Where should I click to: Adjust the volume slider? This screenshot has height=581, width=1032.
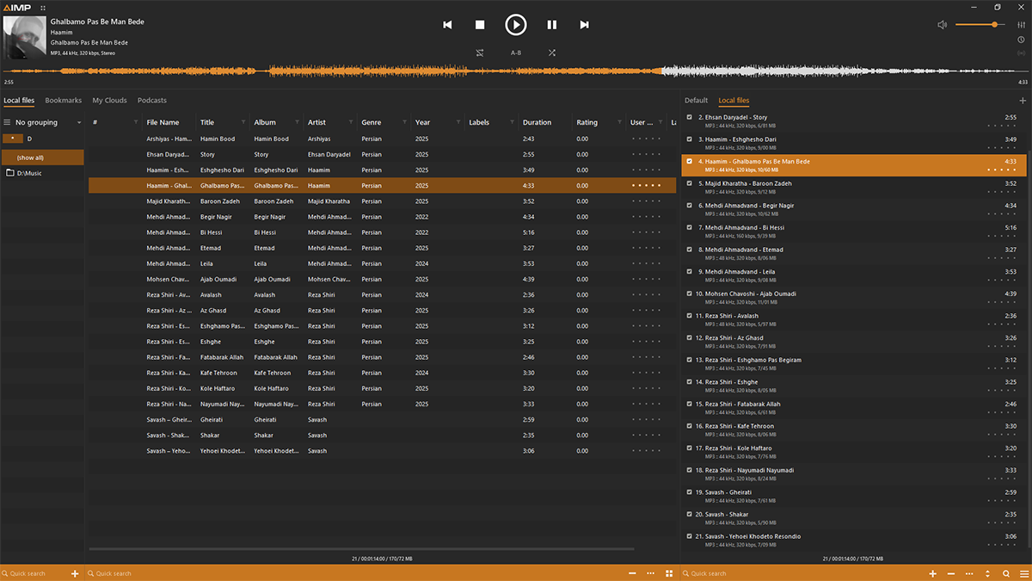(x=980, y=25)
